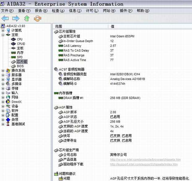Select the 内存 tree item
This screenshot has width=192, height=181.
coord(20,53)
